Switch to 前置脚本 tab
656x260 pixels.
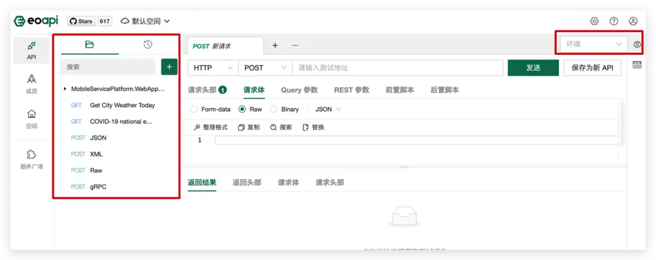[400, 89]
